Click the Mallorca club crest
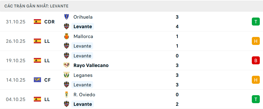This screenshot has width=263, height=109. [x=67, y=36]
